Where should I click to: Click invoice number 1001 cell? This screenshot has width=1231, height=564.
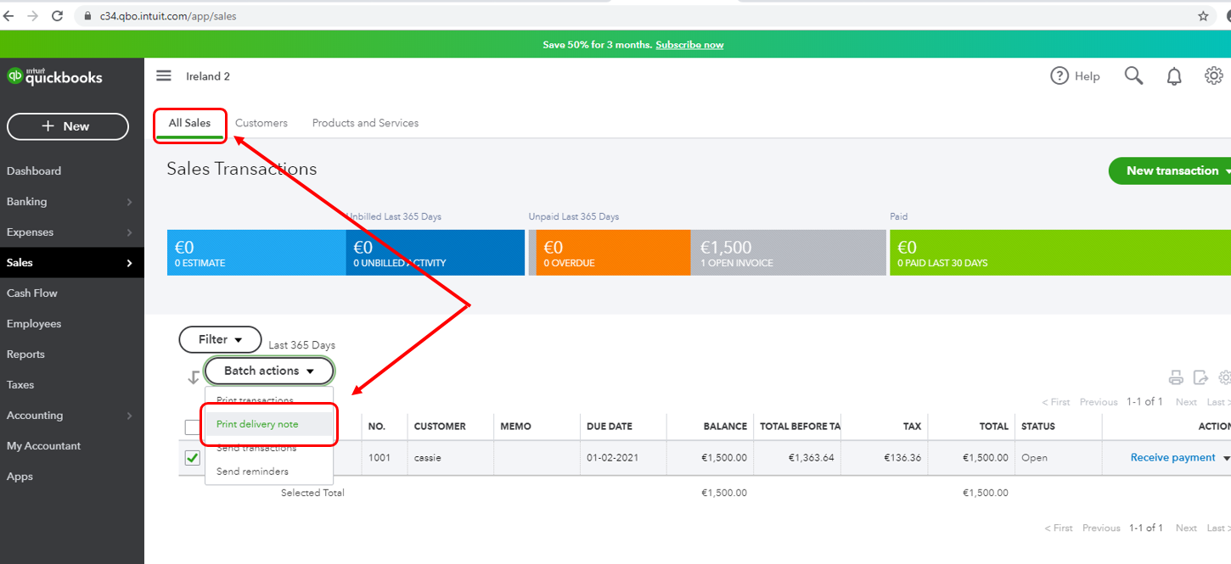pos(379,458)
